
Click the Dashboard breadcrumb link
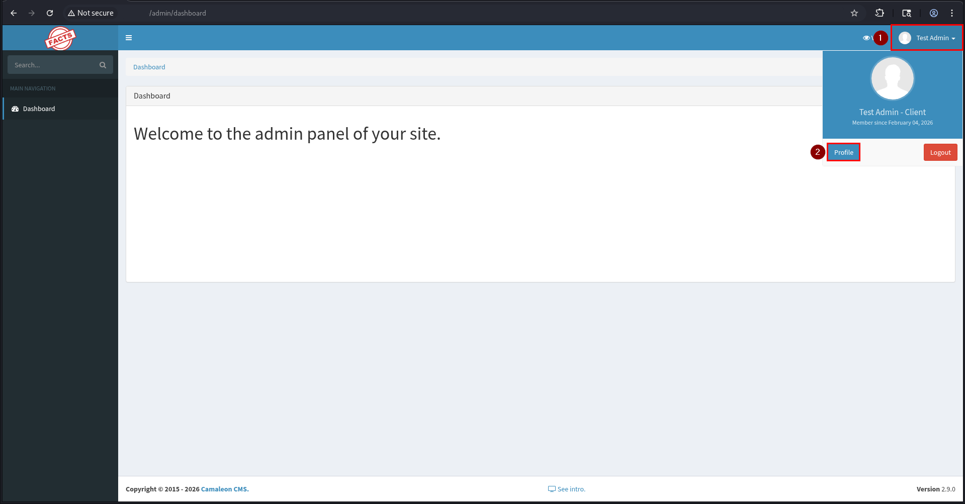tap(149, 67)
